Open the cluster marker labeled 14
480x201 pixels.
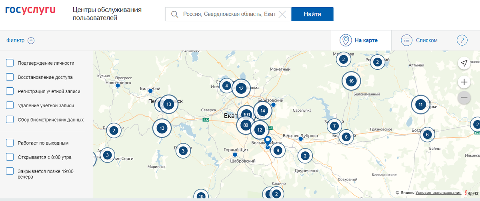click(x=262, y=111)
